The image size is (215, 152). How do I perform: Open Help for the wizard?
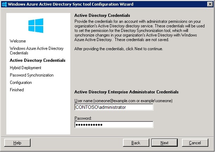17,143
